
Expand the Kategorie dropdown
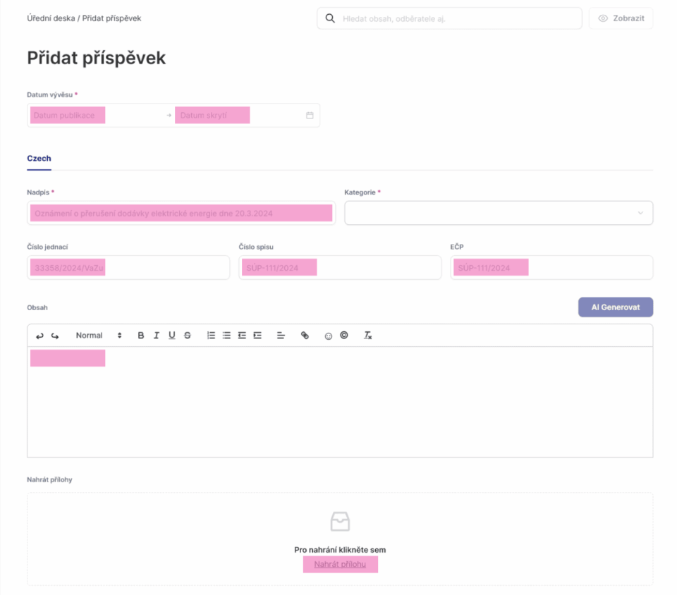tap(498, 213)
